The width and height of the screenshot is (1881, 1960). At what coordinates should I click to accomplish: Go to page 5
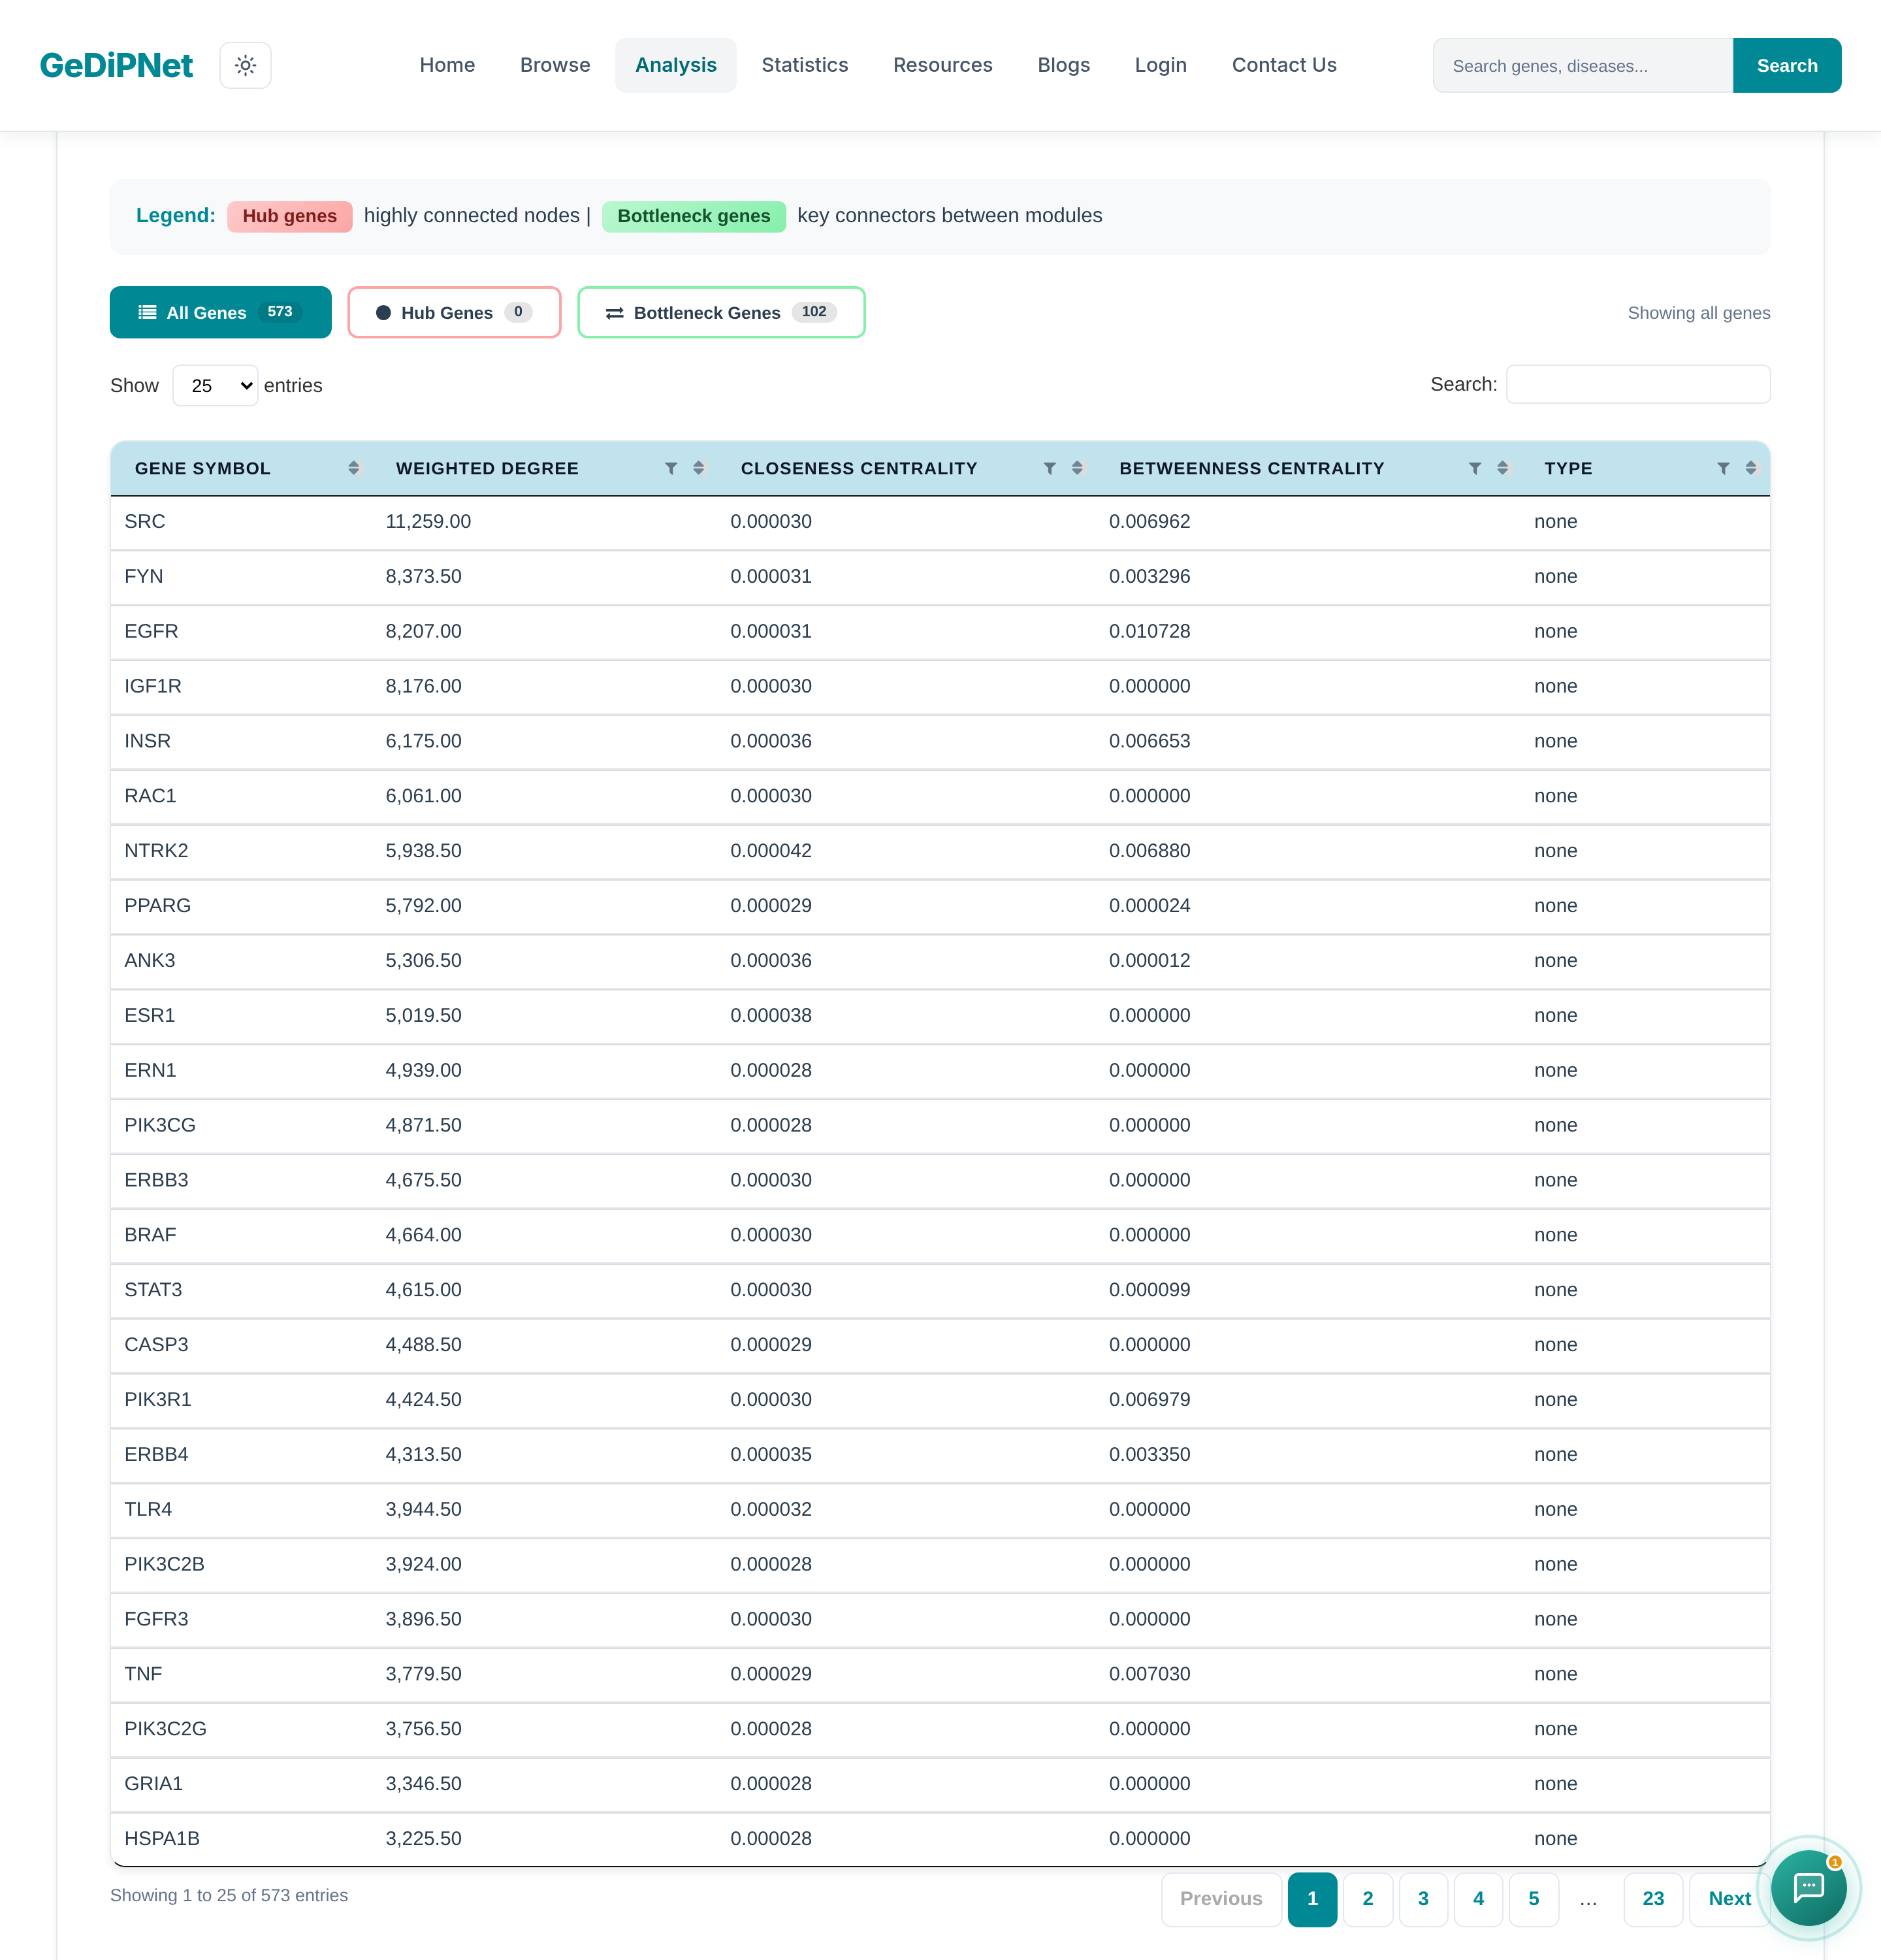[1534, 1899]
